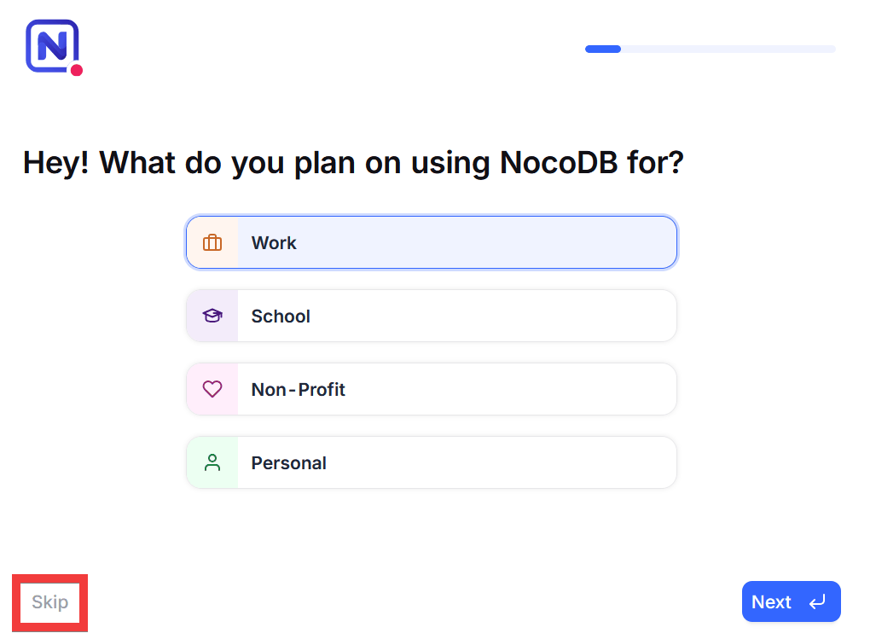Click the briefcase icon beside Work
876x639 pixels.
coord(212,243)
